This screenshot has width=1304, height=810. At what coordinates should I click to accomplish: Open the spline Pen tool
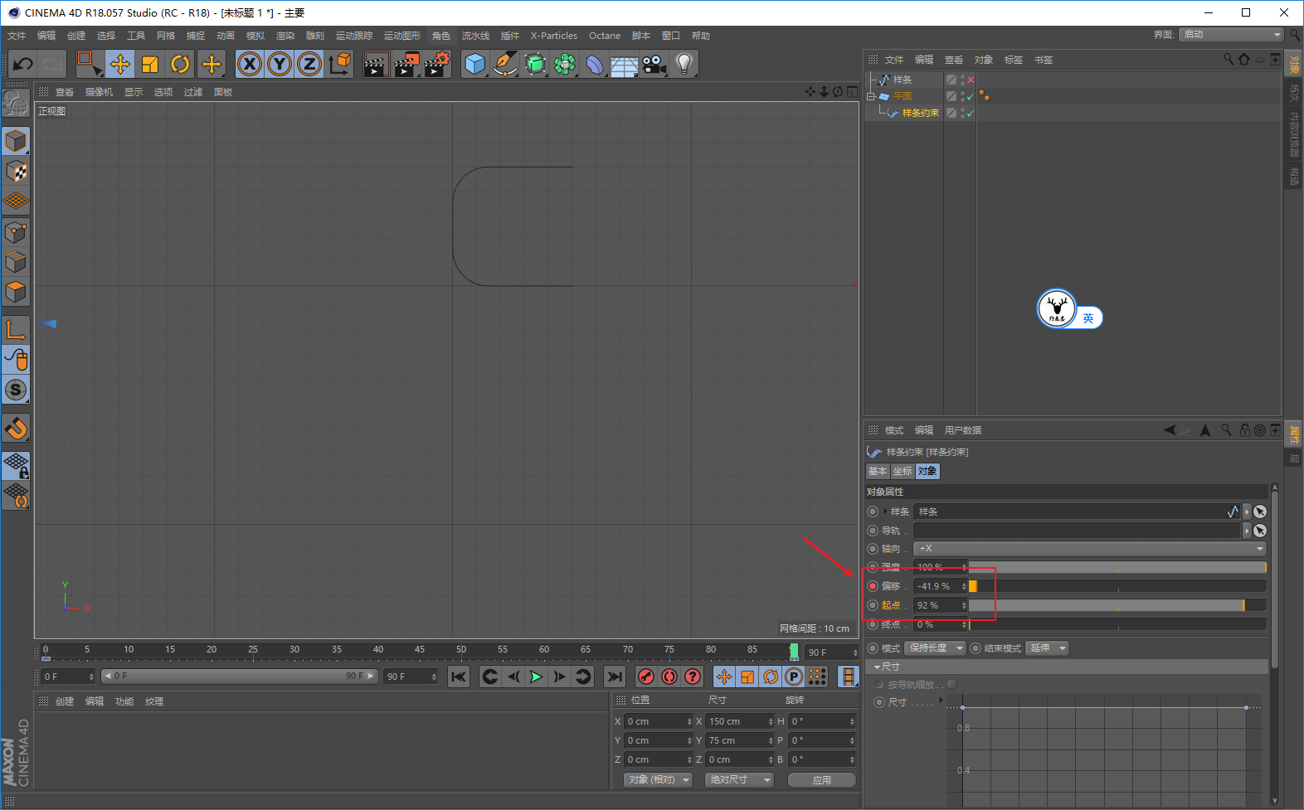point(505,64)
